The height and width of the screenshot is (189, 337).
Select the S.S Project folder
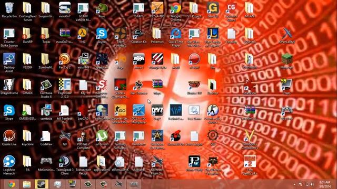(x=194, y=10)
